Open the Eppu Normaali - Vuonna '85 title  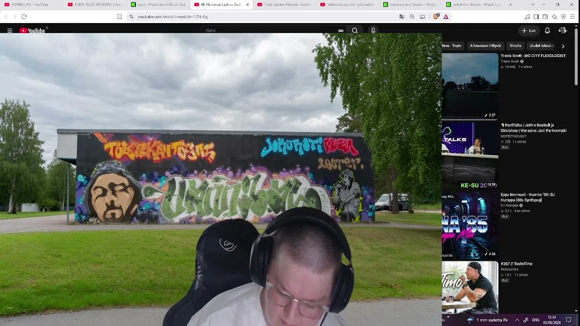(x=528, y=197)
